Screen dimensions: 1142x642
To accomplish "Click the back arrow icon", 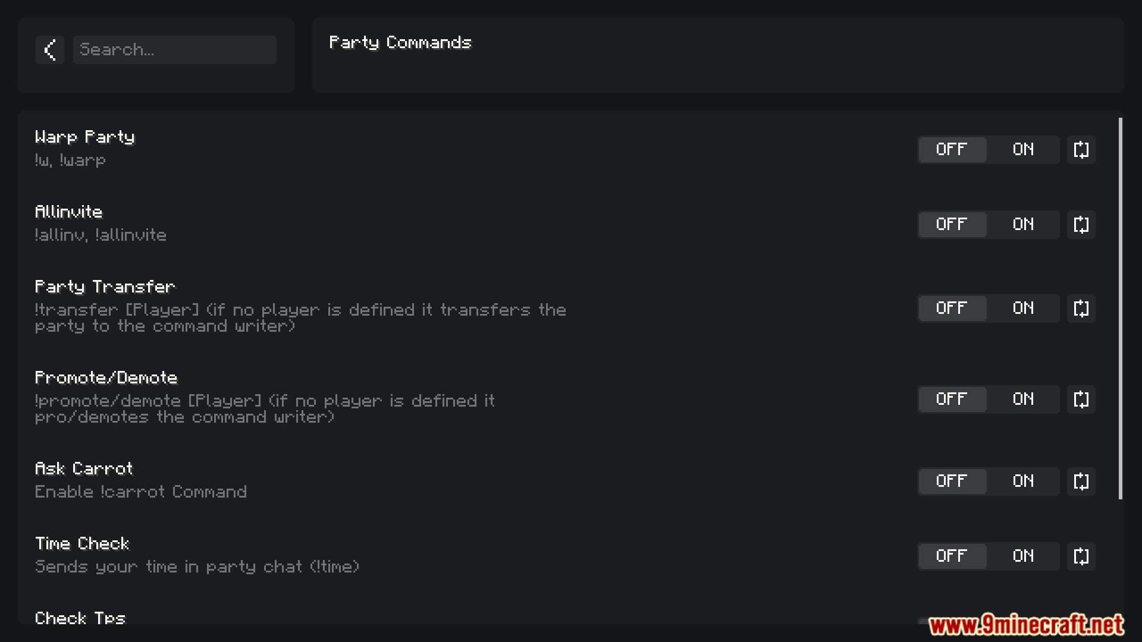I will tap(50, 50).
